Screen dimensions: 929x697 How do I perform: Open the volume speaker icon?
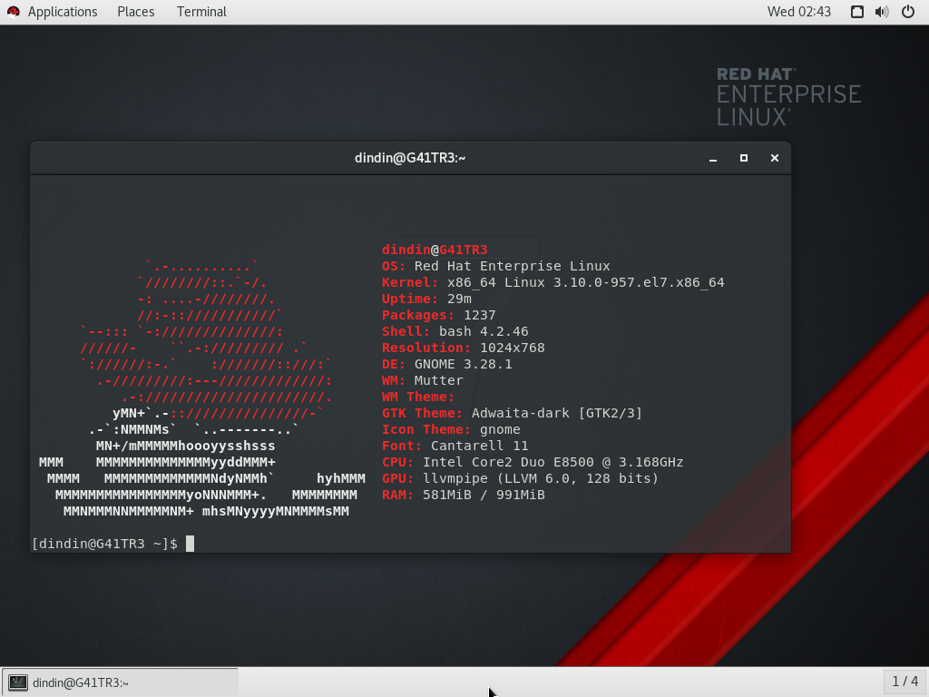[x=882, y=12]
